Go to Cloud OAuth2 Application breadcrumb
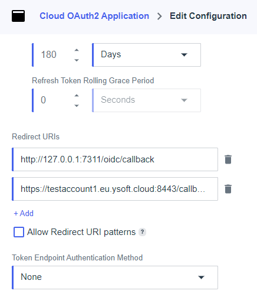257x297 pixels. tap(94, 16)
